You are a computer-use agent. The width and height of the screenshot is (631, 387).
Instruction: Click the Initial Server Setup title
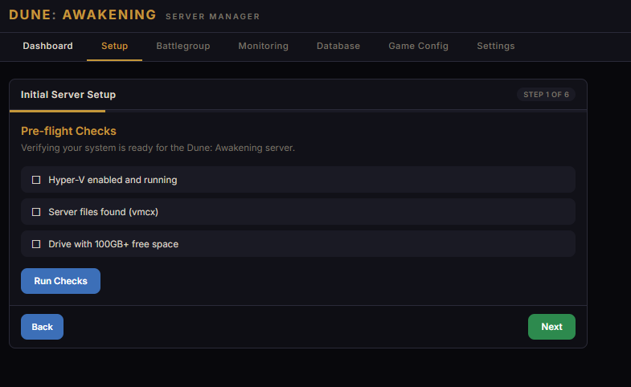(x=68, y=95)
